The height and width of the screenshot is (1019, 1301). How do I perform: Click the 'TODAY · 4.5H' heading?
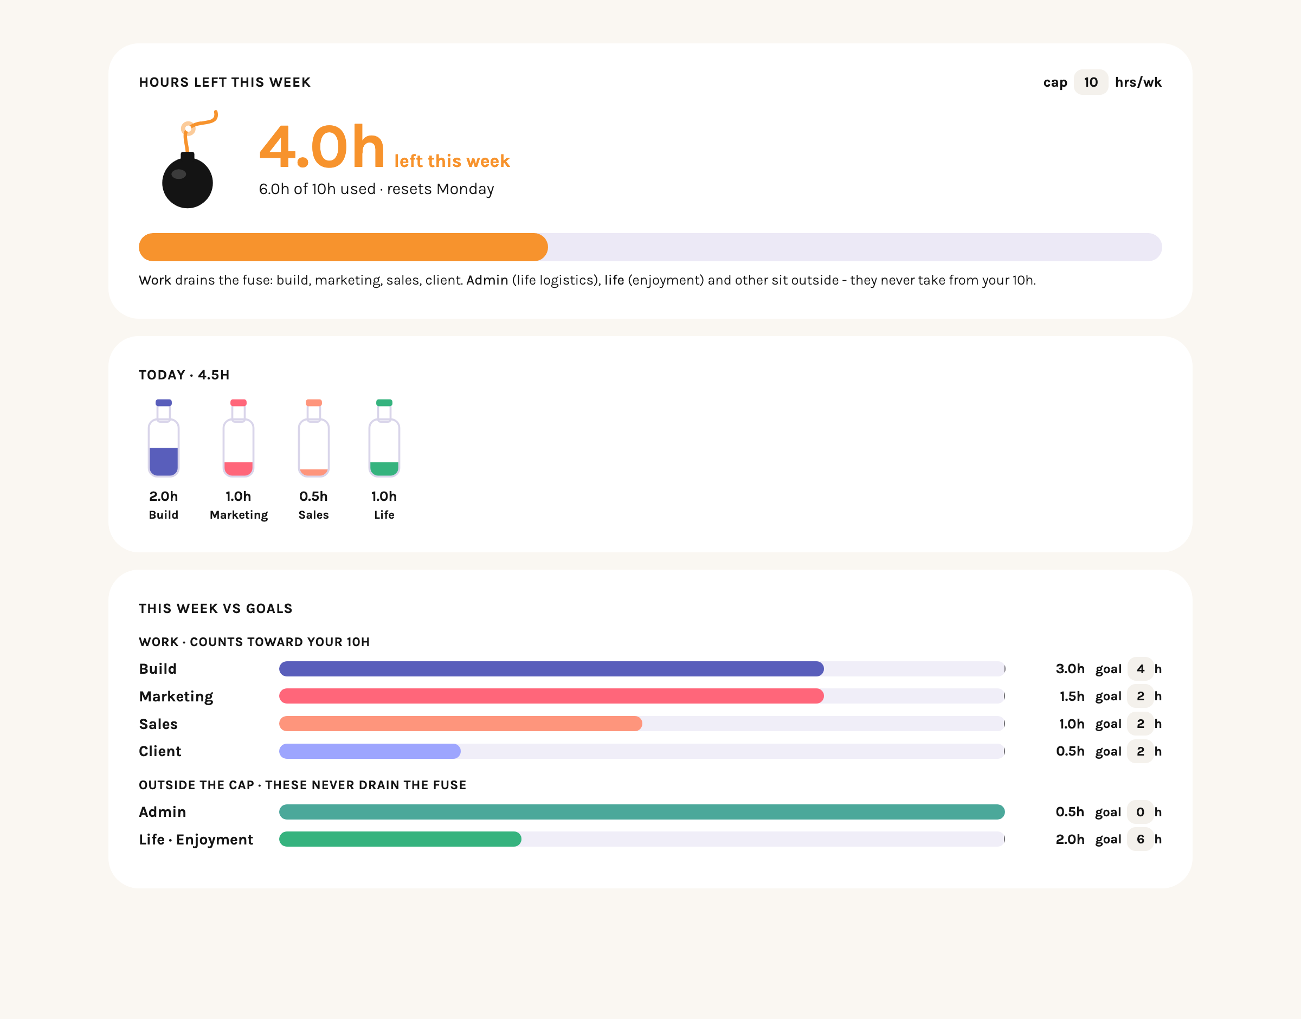184,375
